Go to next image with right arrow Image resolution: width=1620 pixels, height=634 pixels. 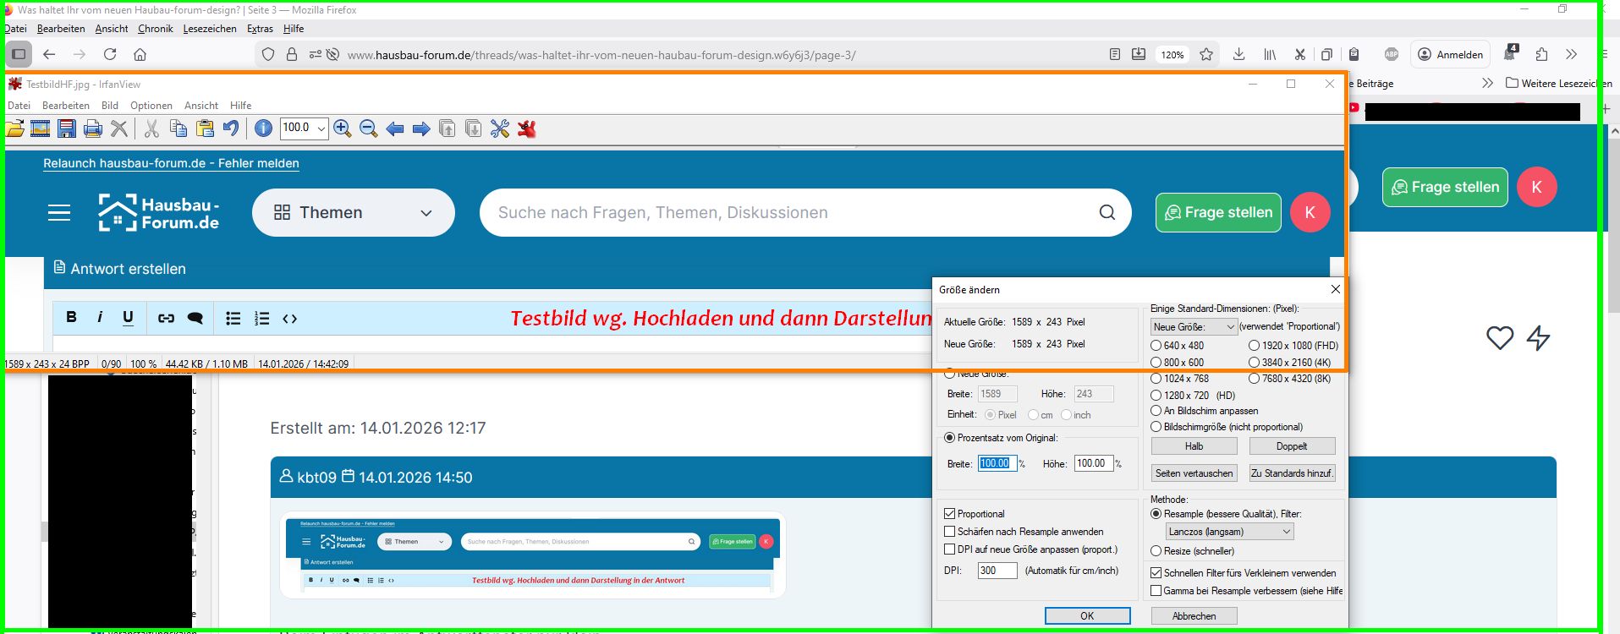pyautogui.click(x=421, y=128)
